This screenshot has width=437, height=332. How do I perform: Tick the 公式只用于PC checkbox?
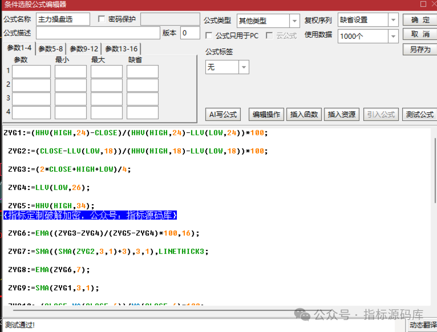(x=209, y=36)
